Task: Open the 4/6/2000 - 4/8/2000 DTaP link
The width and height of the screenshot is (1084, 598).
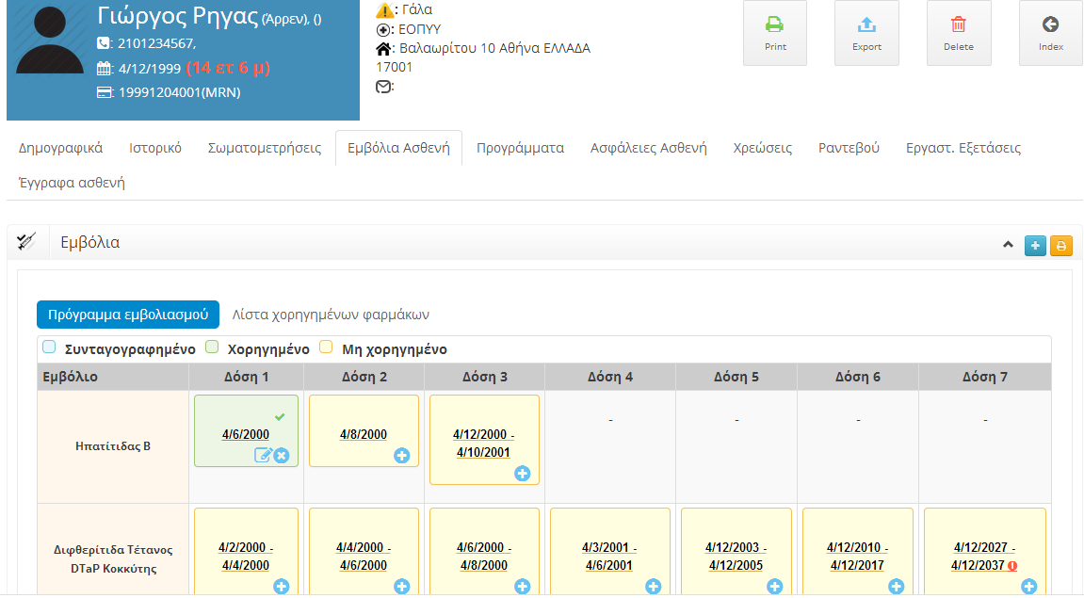Action: tap(484, 556)
